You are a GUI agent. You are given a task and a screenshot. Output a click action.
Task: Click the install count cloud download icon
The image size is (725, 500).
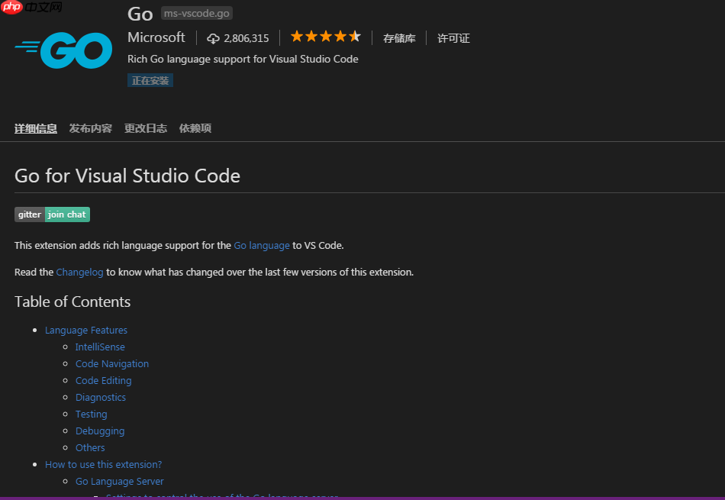point(213,38)
